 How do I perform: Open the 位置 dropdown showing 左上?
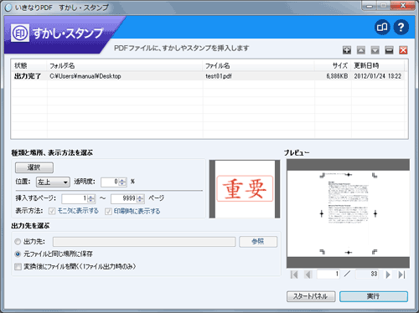[x=53, y=182]
